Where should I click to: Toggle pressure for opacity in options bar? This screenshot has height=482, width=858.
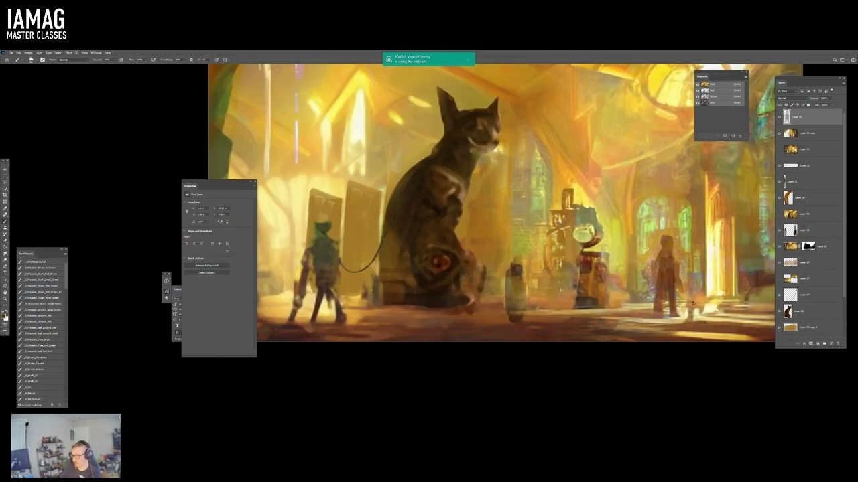(x=121, y=60)
